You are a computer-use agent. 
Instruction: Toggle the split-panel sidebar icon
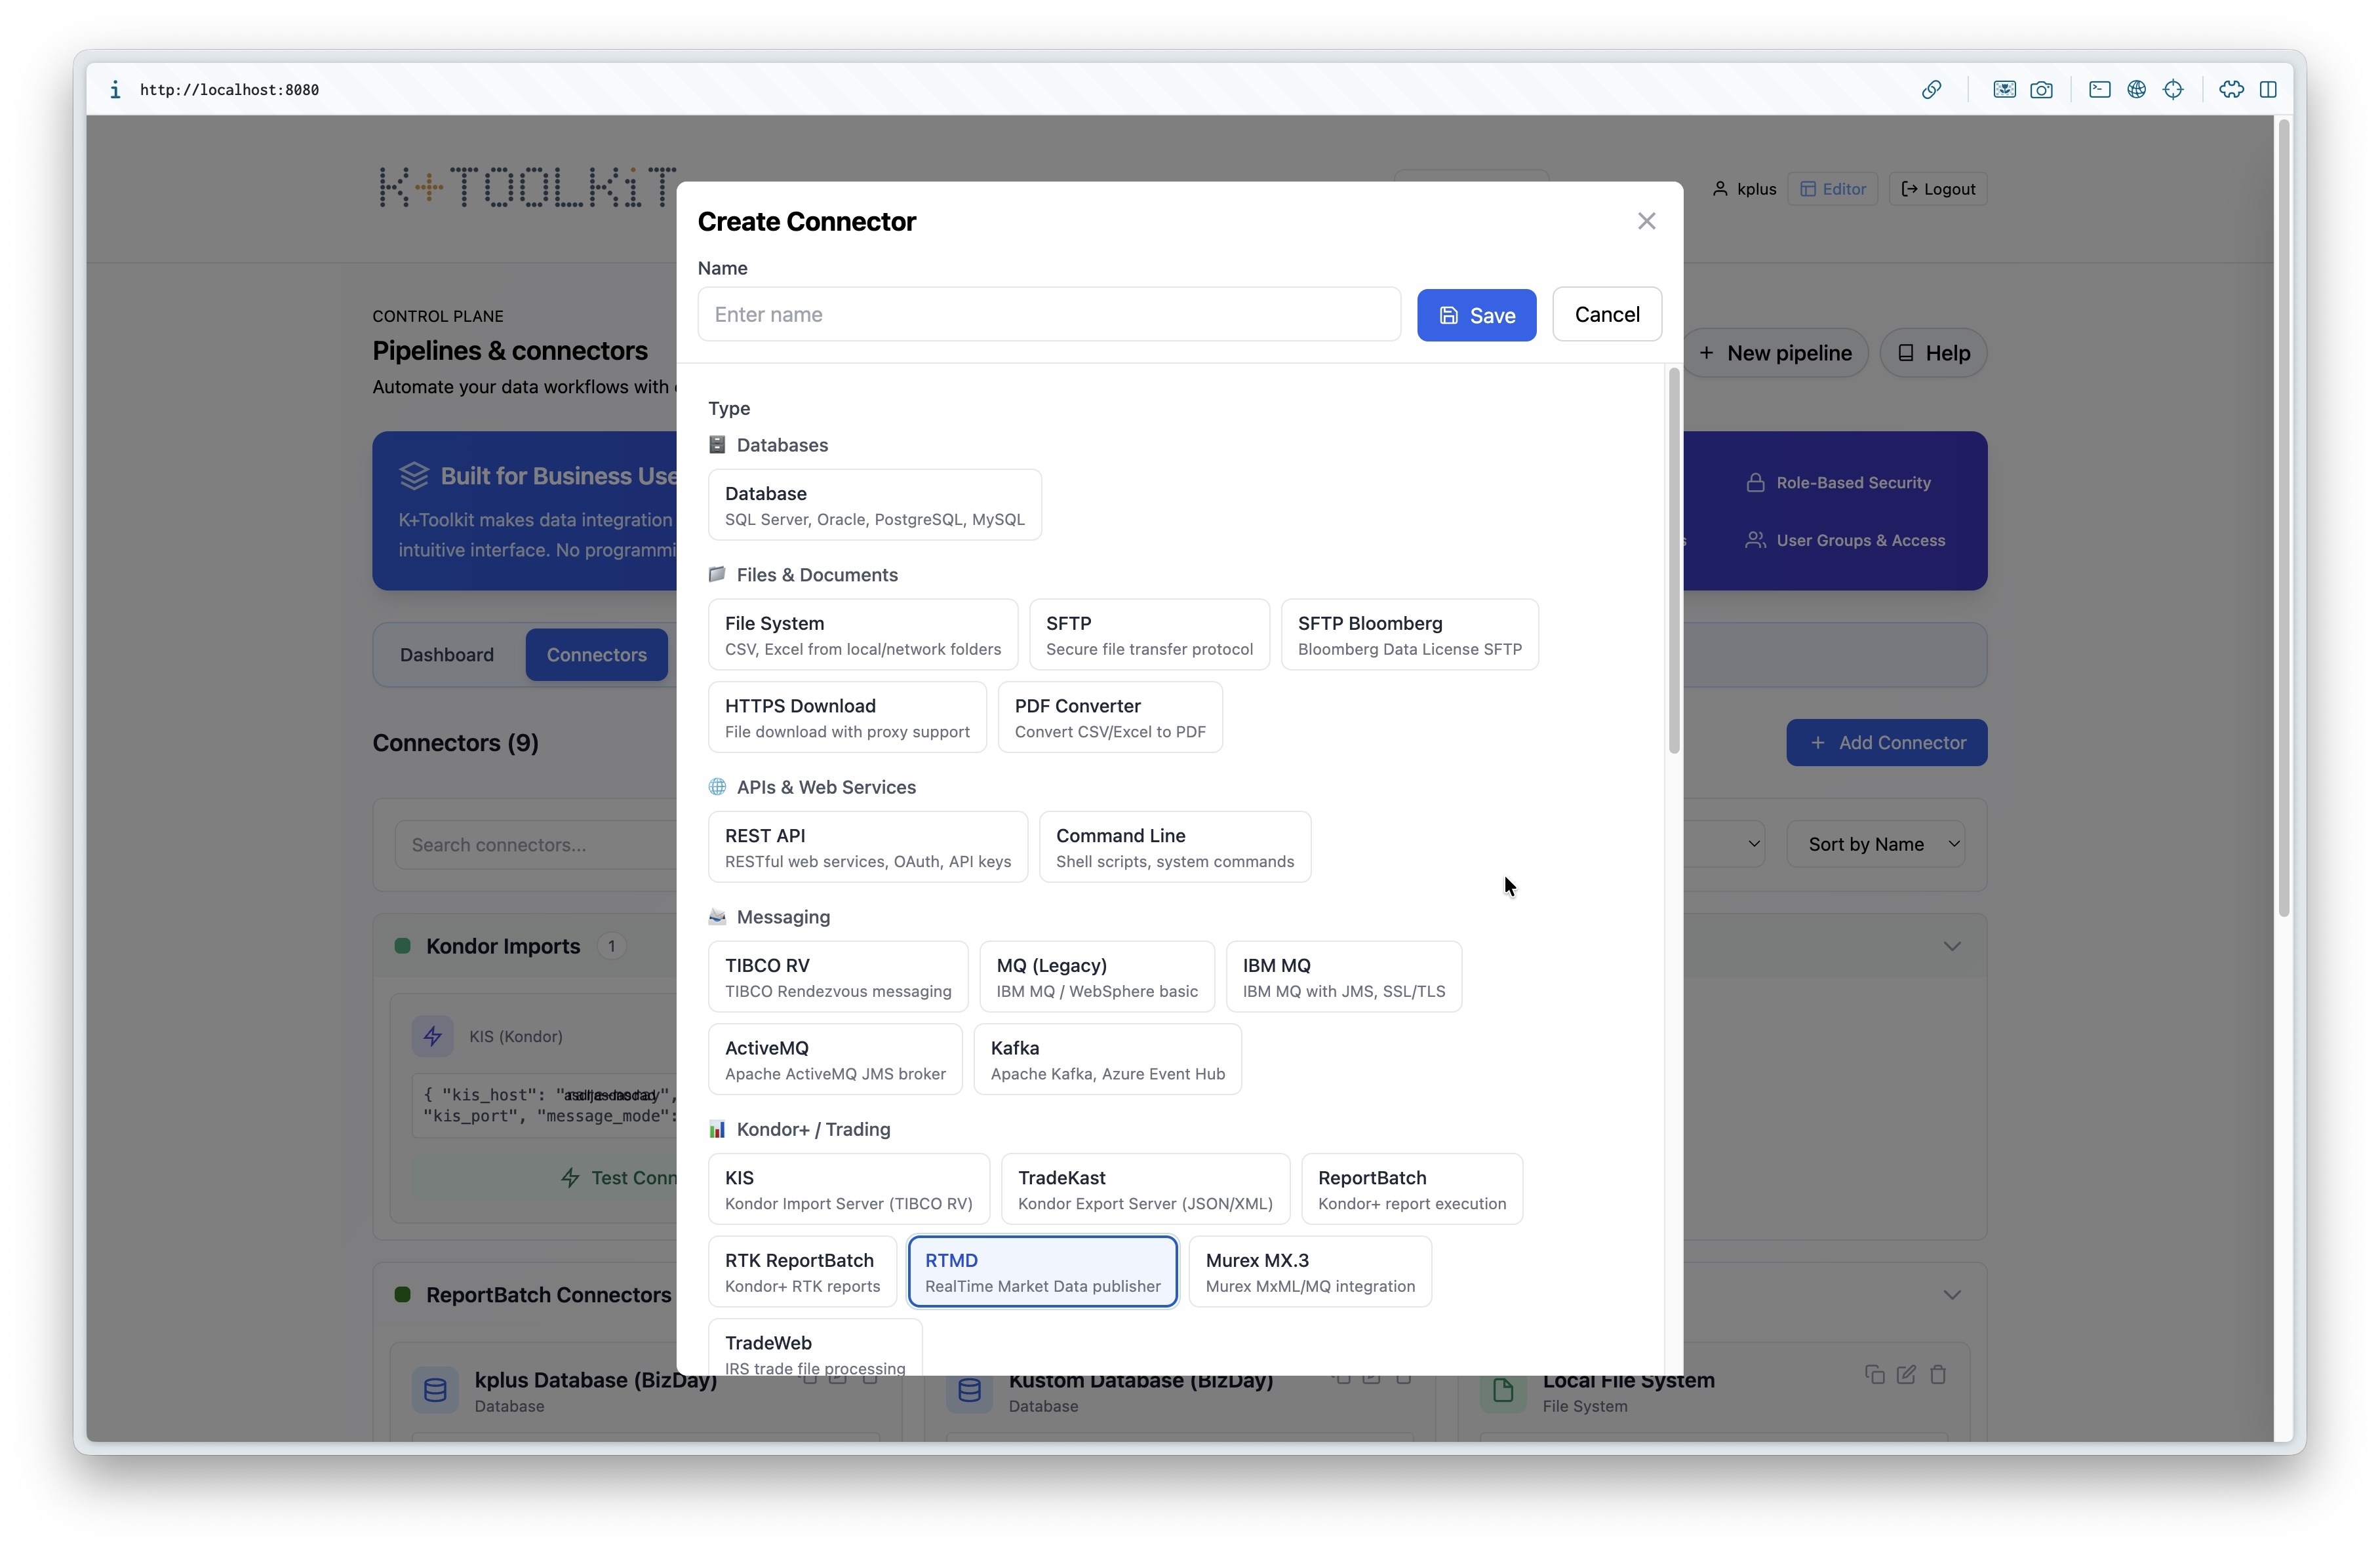(x=2268, y=90)
